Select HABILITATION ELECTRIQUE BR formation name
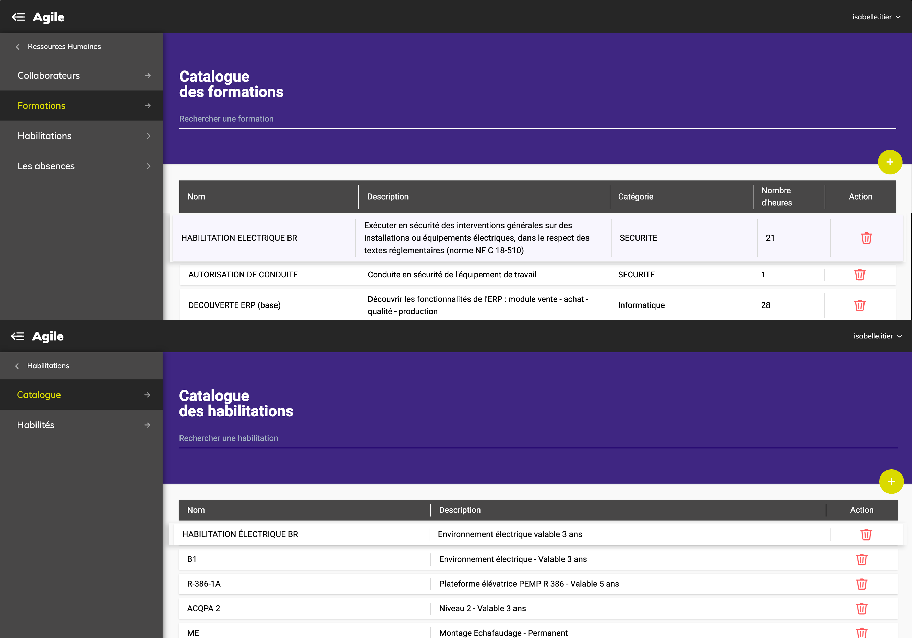Screen dimensions: 912x638 pyautogui.click(x=239, y=238)
